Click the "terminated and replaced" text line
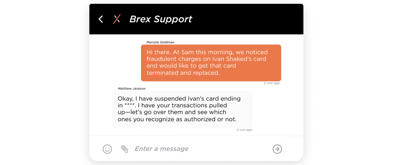Screen dimensions: 393x165 point(183,73)
